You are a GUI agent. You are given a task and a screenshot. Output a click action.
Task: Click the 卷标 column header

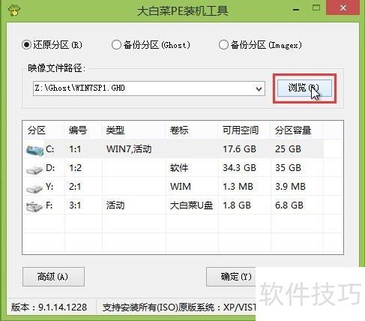coord(179,130)
